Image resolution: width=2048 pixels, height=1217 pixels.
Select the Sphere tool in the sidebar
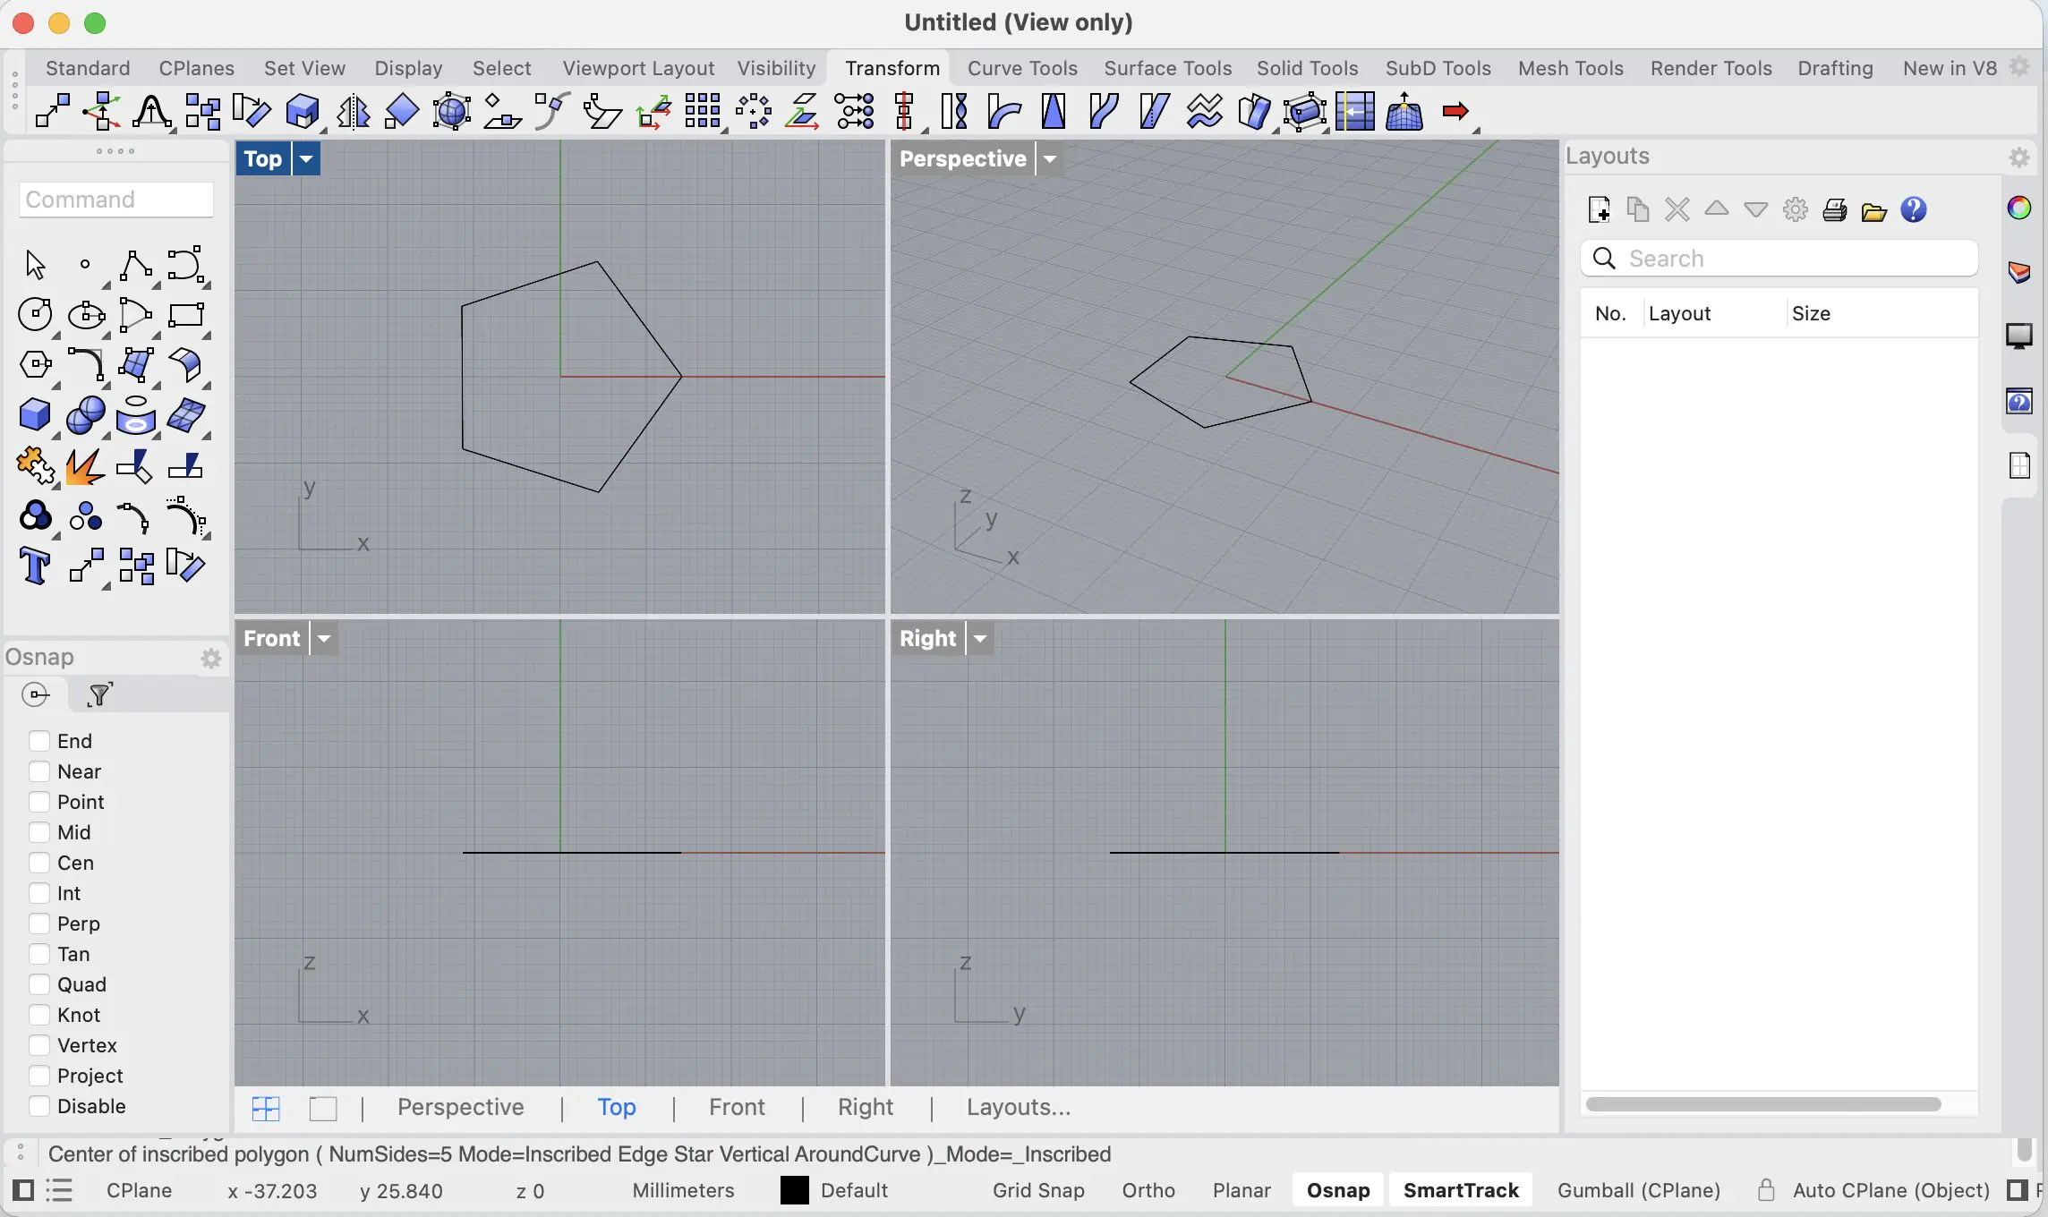click(x=85, y=414)
